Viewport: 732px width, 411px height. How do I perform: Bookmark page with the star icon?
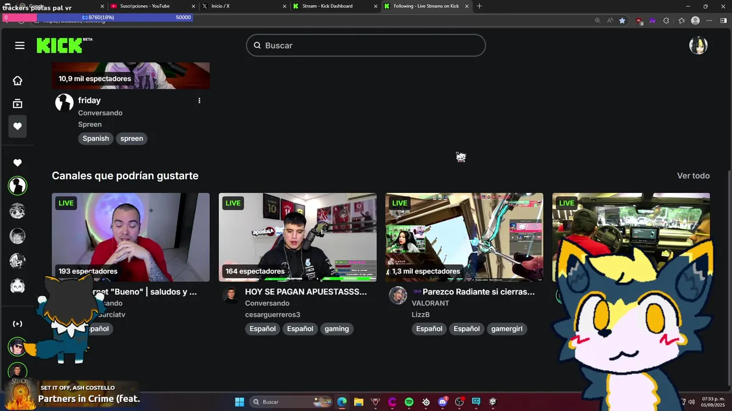click(622, 21)
